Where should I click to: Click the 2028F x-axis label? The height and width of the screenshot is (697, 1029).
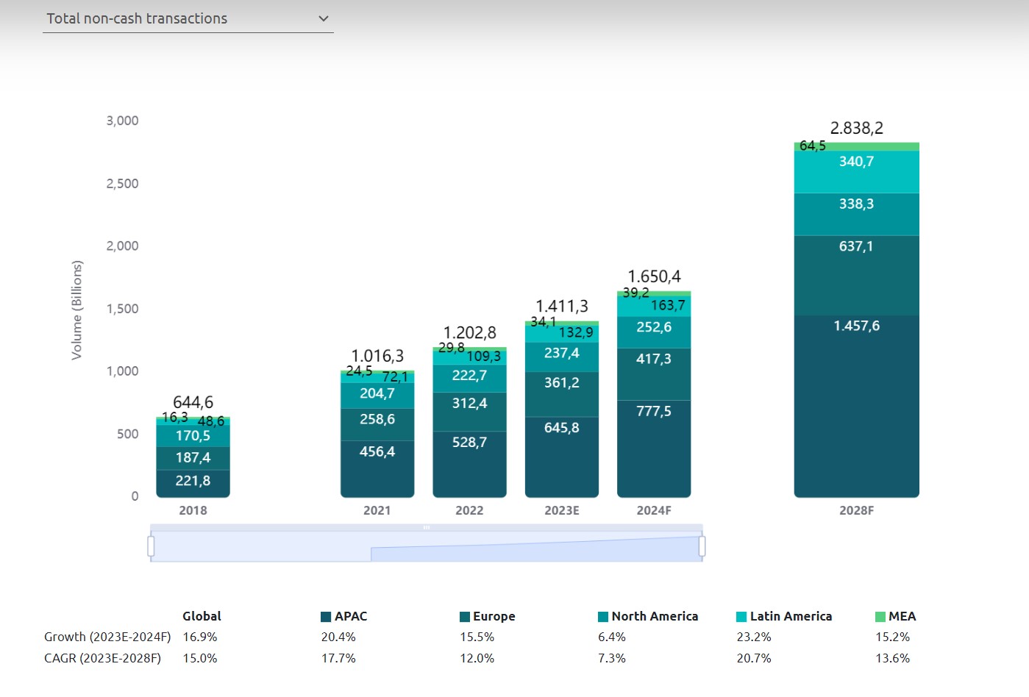[857, 510]
